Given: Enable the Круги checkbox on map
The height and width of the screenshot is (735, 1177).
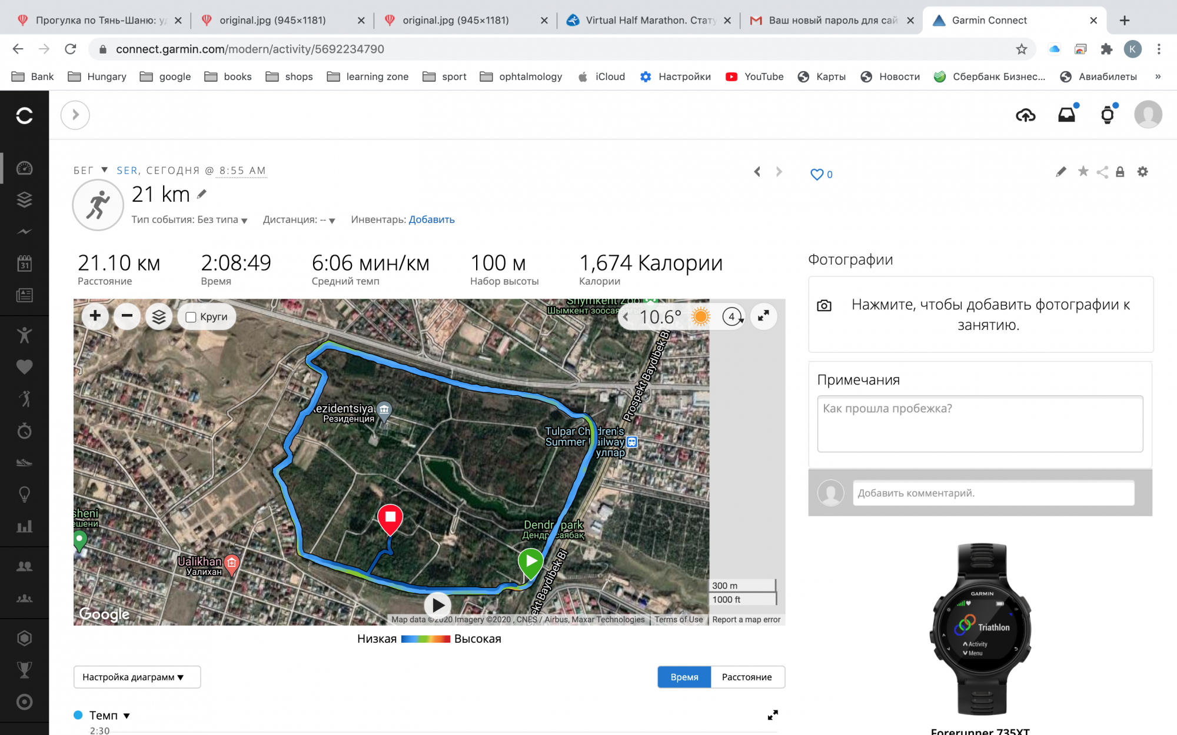Looking at the screenshot, I should click(191, 318).
